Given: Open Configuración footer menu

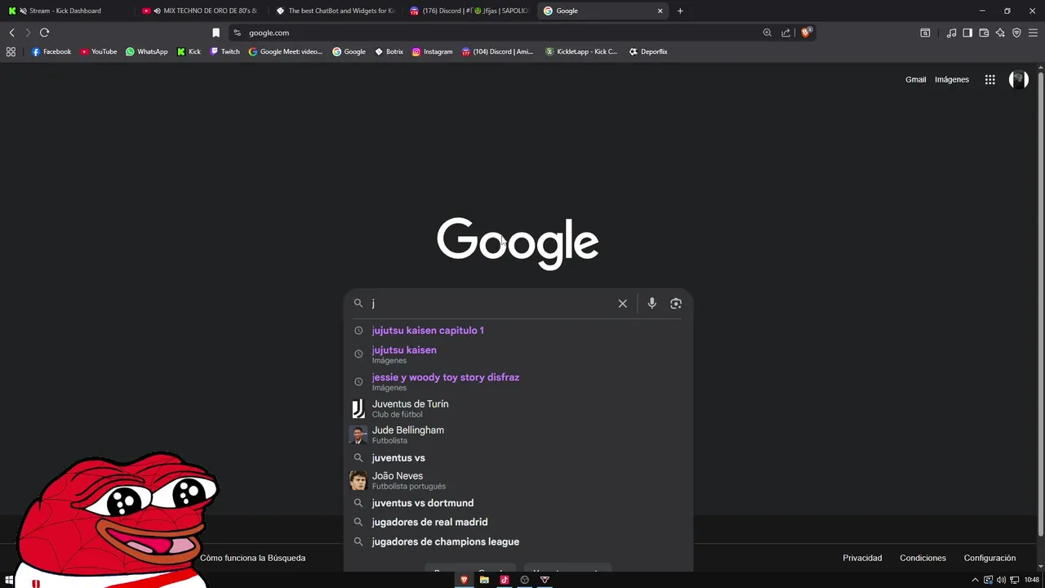Looking at the screenshot, I should tap(989, 558).
